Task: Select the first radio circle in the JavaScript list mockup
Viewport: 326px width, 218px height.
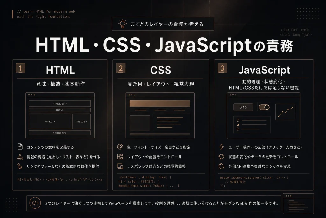Action: 238,120
